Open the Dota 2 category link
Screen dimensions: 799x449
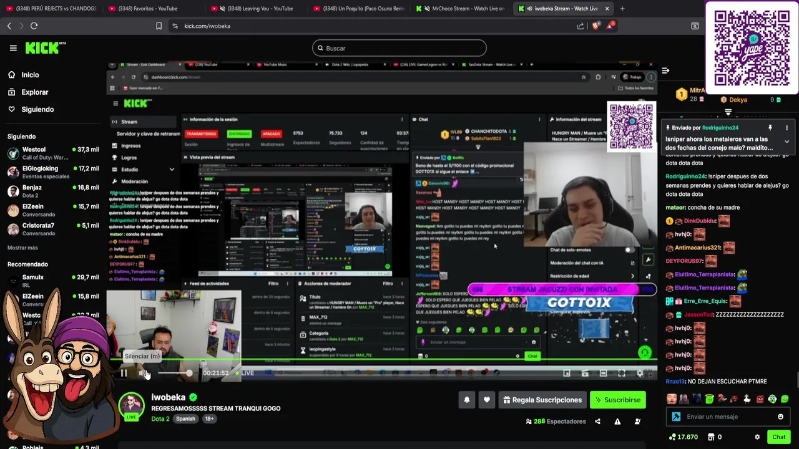[x=160, y=418]
